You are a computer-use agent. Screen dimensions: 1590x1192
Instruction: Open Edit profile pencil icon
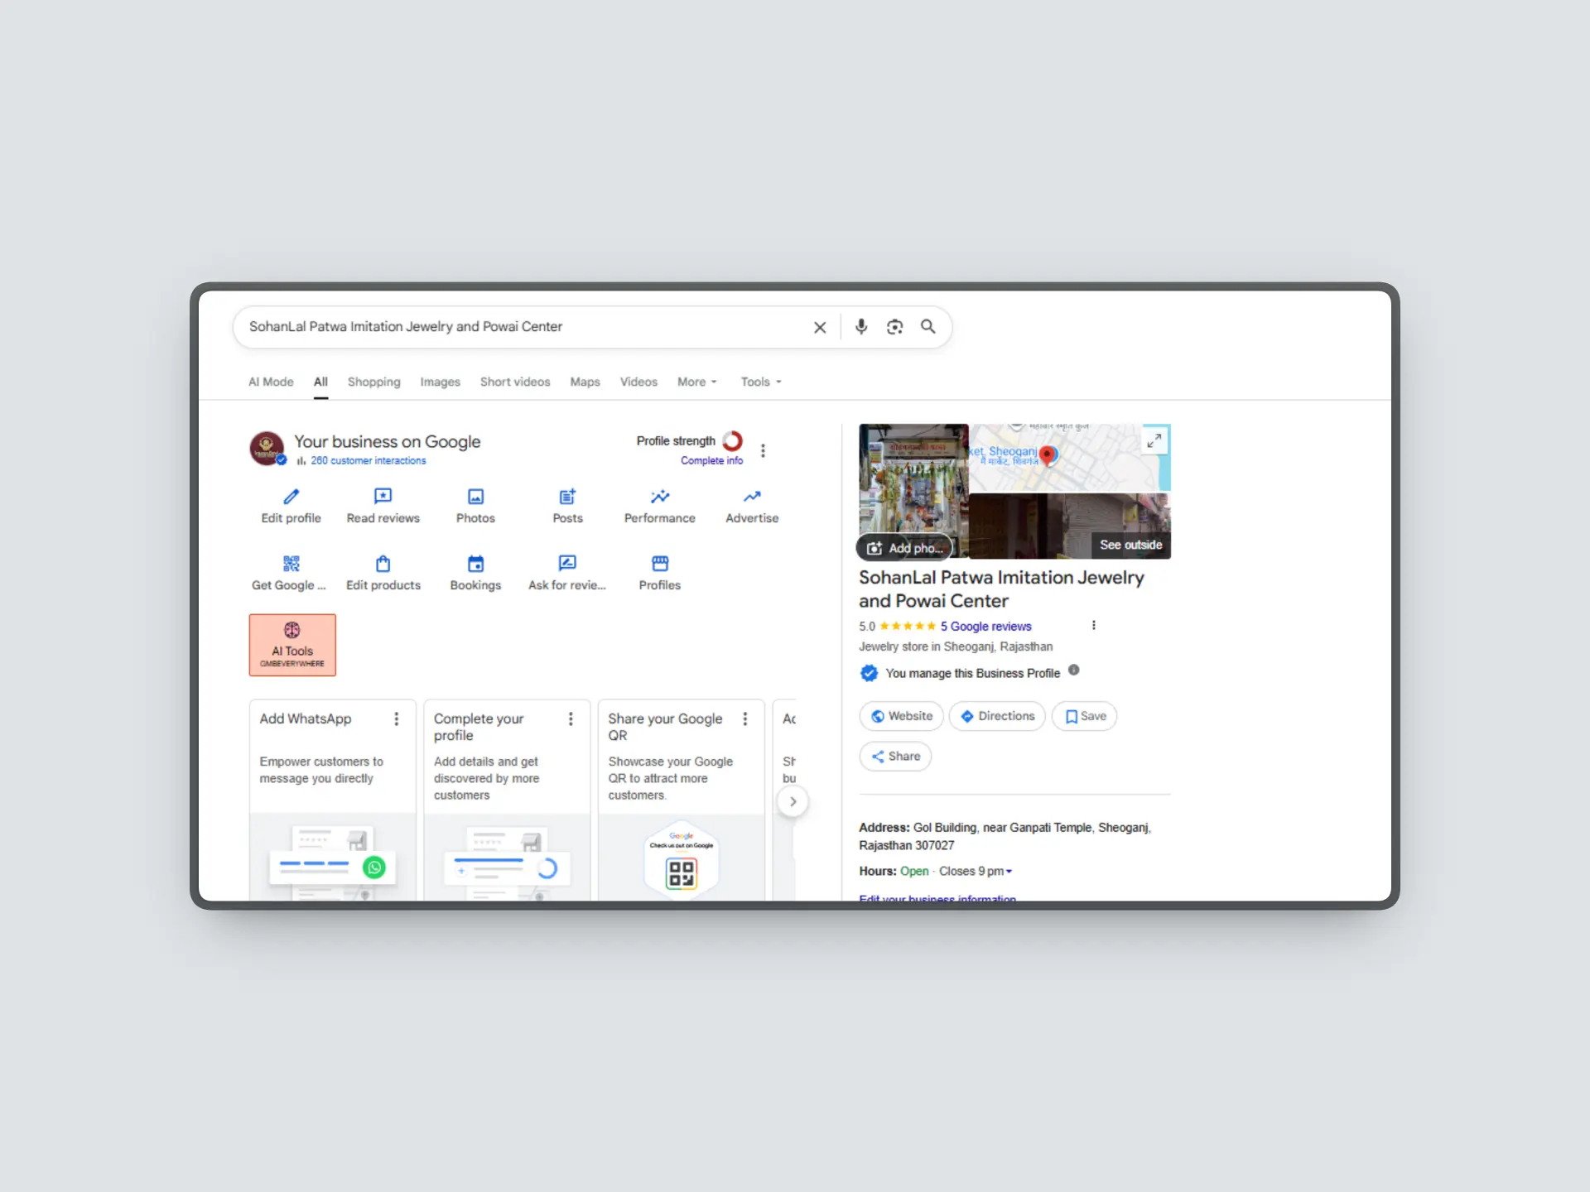[291, 497]
